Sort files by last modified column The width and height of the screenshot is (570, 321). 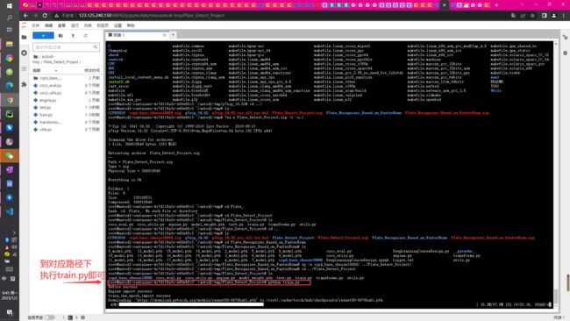(x=91, y=70)
